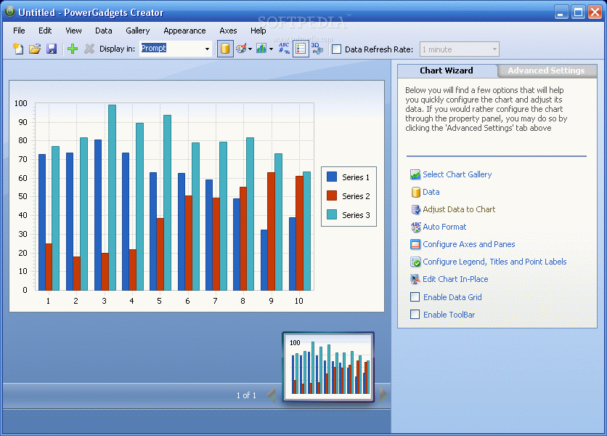
Task: Click the New document toolbar icon
Action: pos(18,49)
